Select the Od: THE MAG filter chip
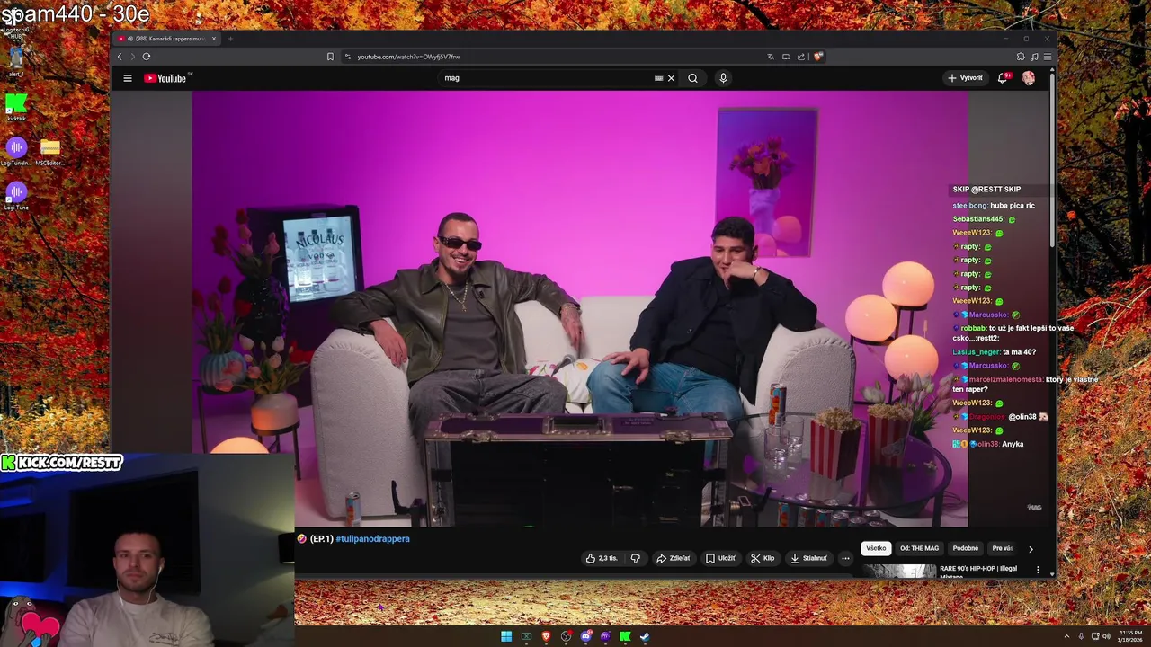This screenshot has width=1151, height=647. pyautogui.click(x=919, y=548)
